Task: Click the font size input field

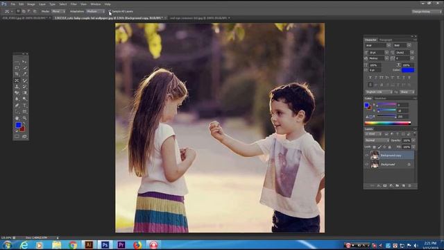Action: 377,53
